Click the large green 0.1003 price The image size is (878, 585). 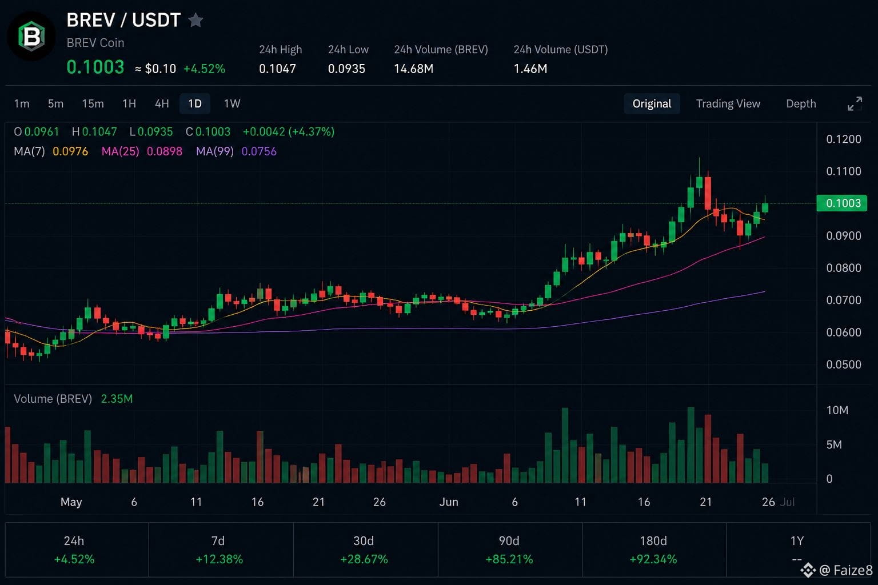[95, 67]
